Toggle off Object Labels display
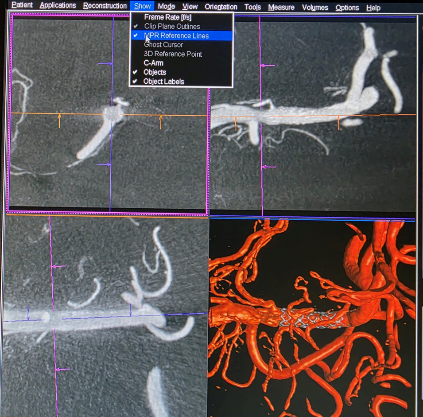 [x=163, y=82]
